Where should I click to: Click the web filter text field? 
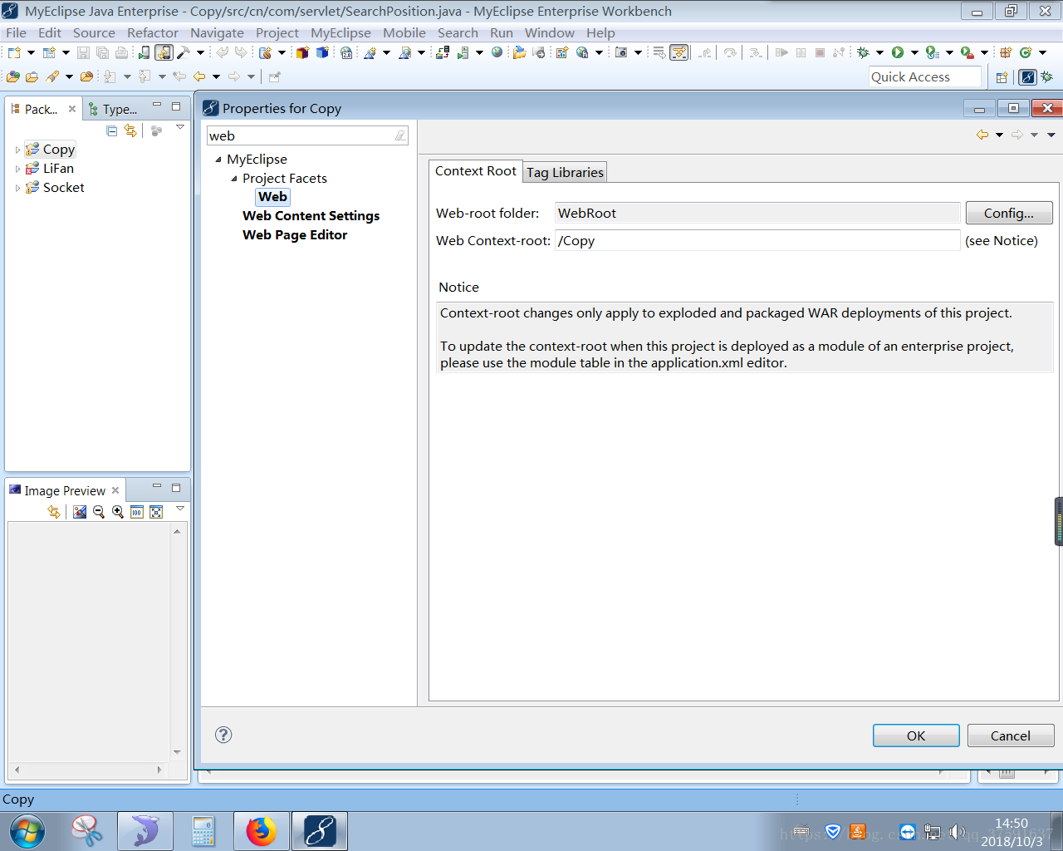click(x=299, y=135)
